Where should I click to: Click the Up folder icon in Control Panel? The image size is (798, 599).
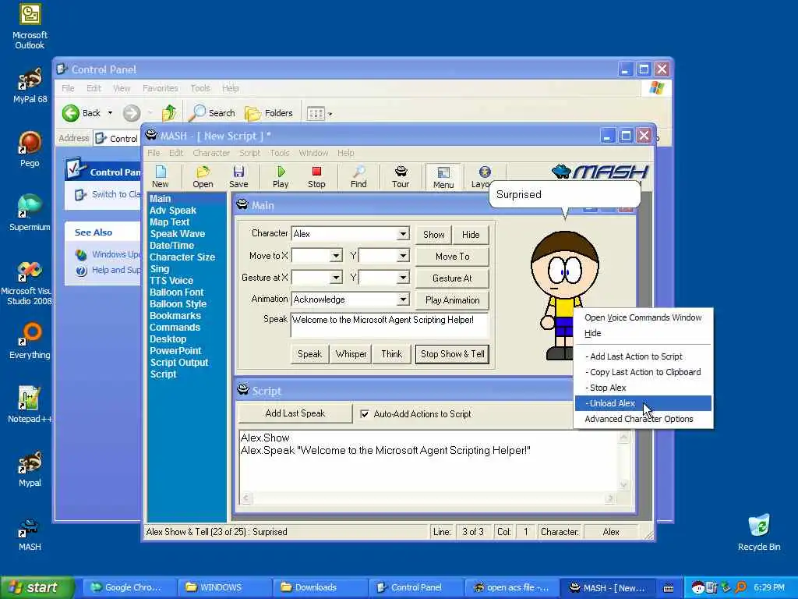tap(169, 113)
